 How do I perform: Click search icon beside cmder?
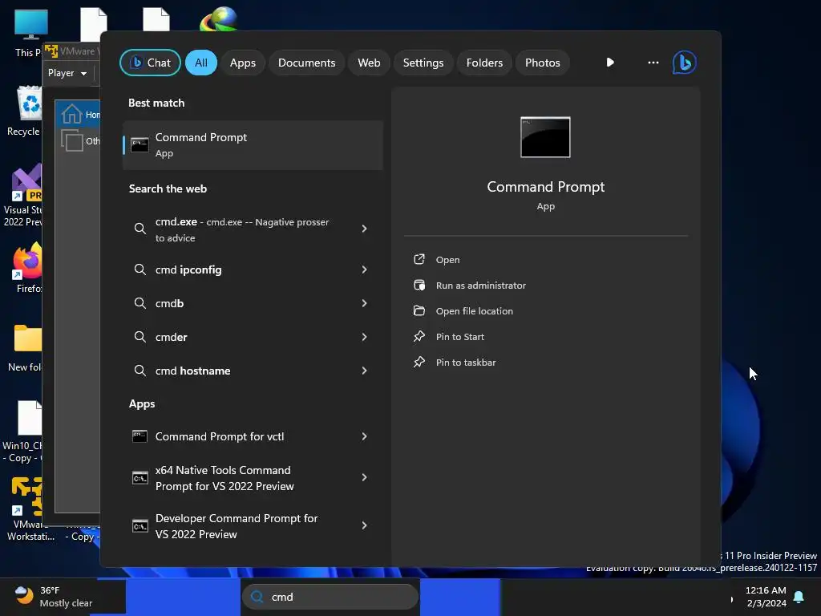(140, 337)
